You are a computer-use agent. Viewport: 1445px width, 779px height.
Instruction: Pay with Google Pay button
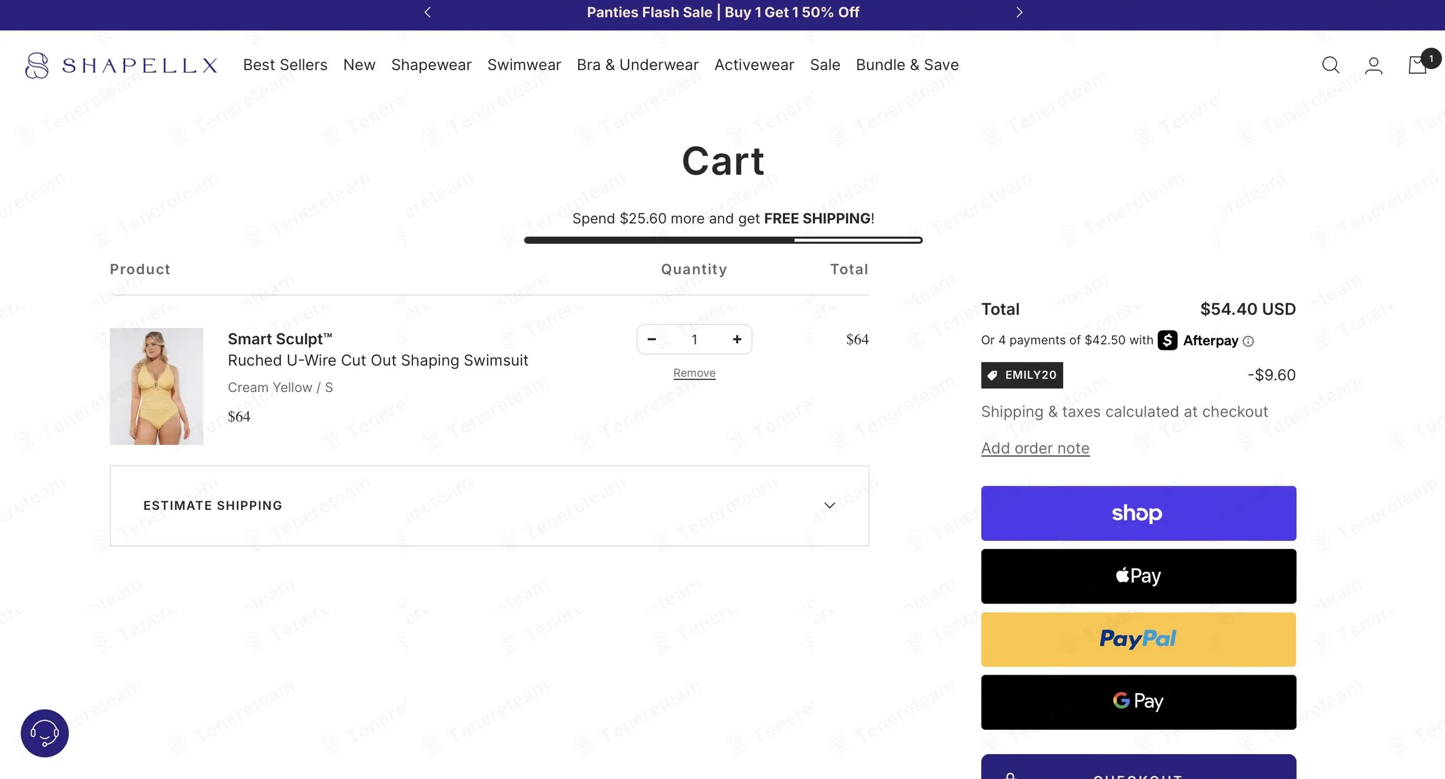(1139, 702)
